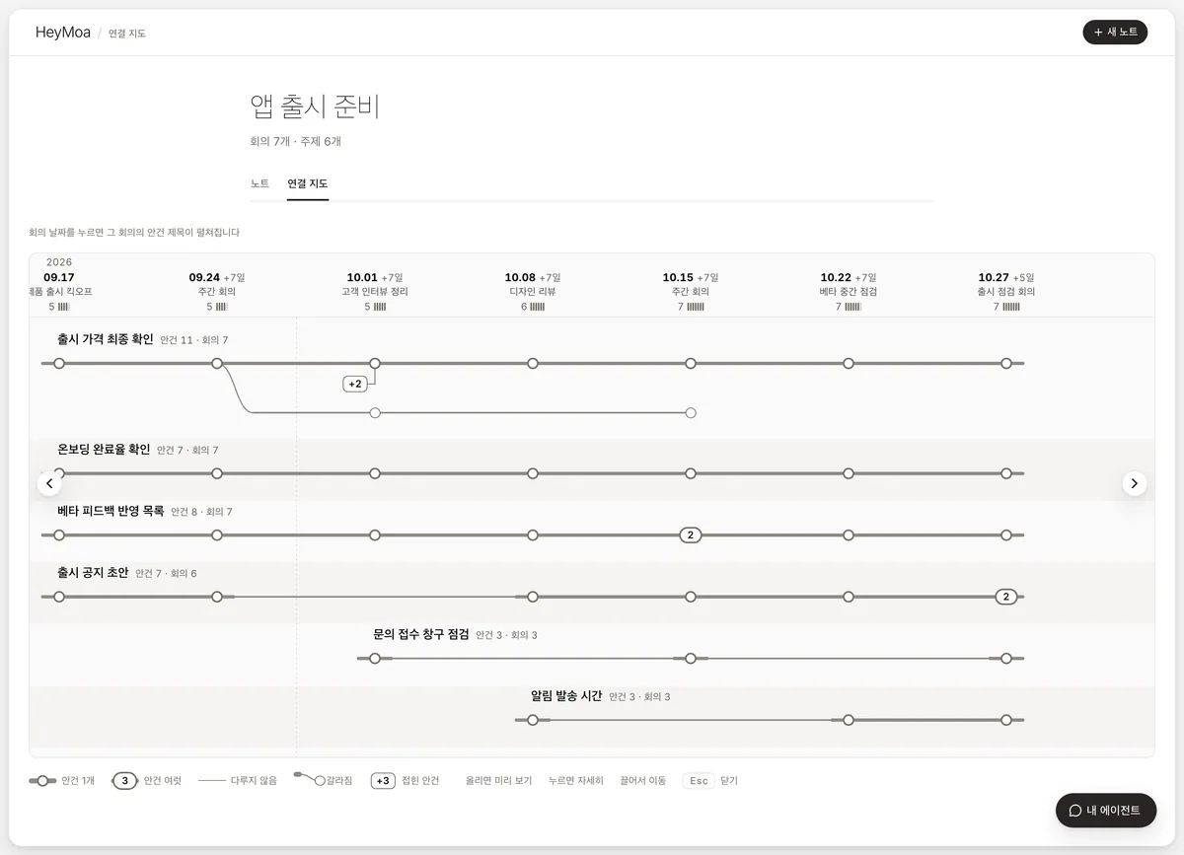Click the 회의 7개 · 주제 6개 summary
The image size is (1184, 855).
click(x=296, y=141)
